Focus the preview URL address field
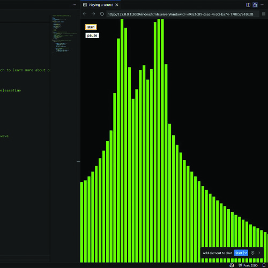 pos(183,14)
